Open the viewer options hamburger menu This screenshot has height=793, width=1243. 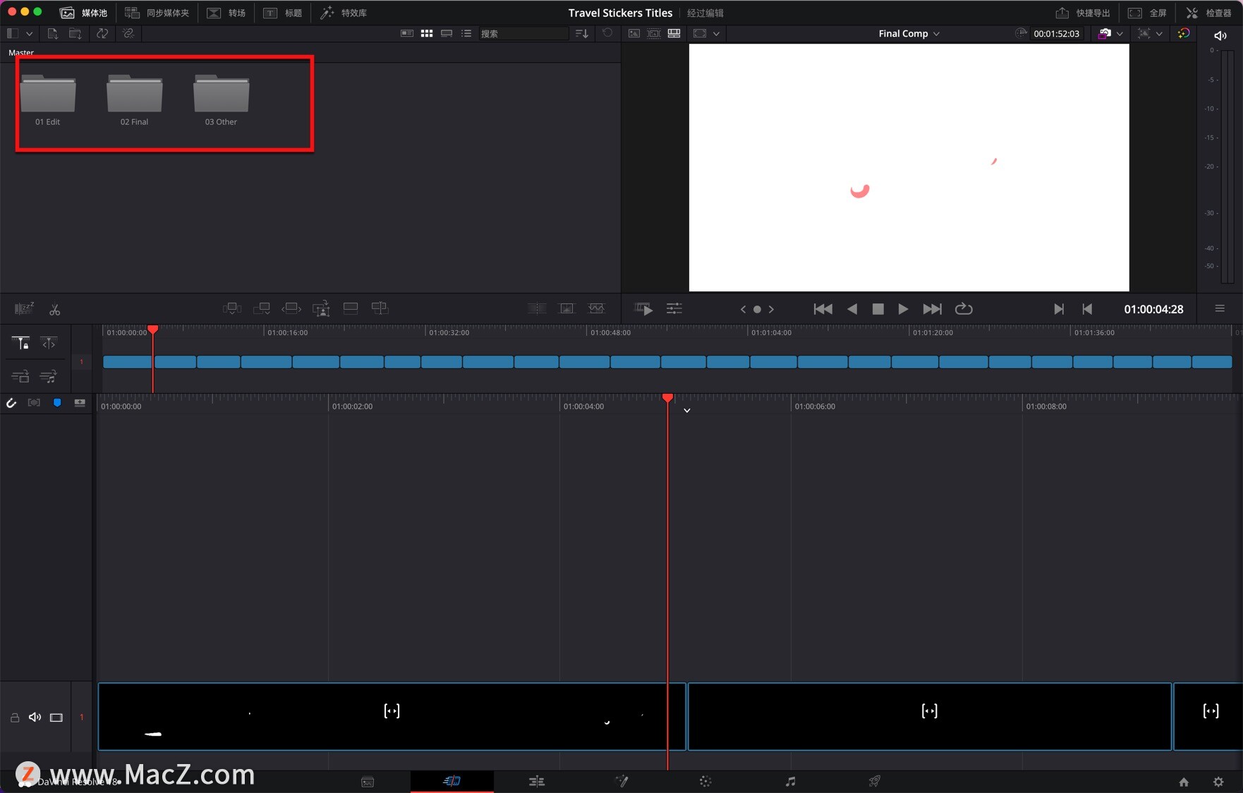(1220, 309)
